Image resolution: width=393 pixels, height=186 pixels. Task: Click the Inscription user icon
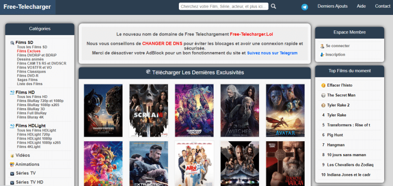[322, 55]
